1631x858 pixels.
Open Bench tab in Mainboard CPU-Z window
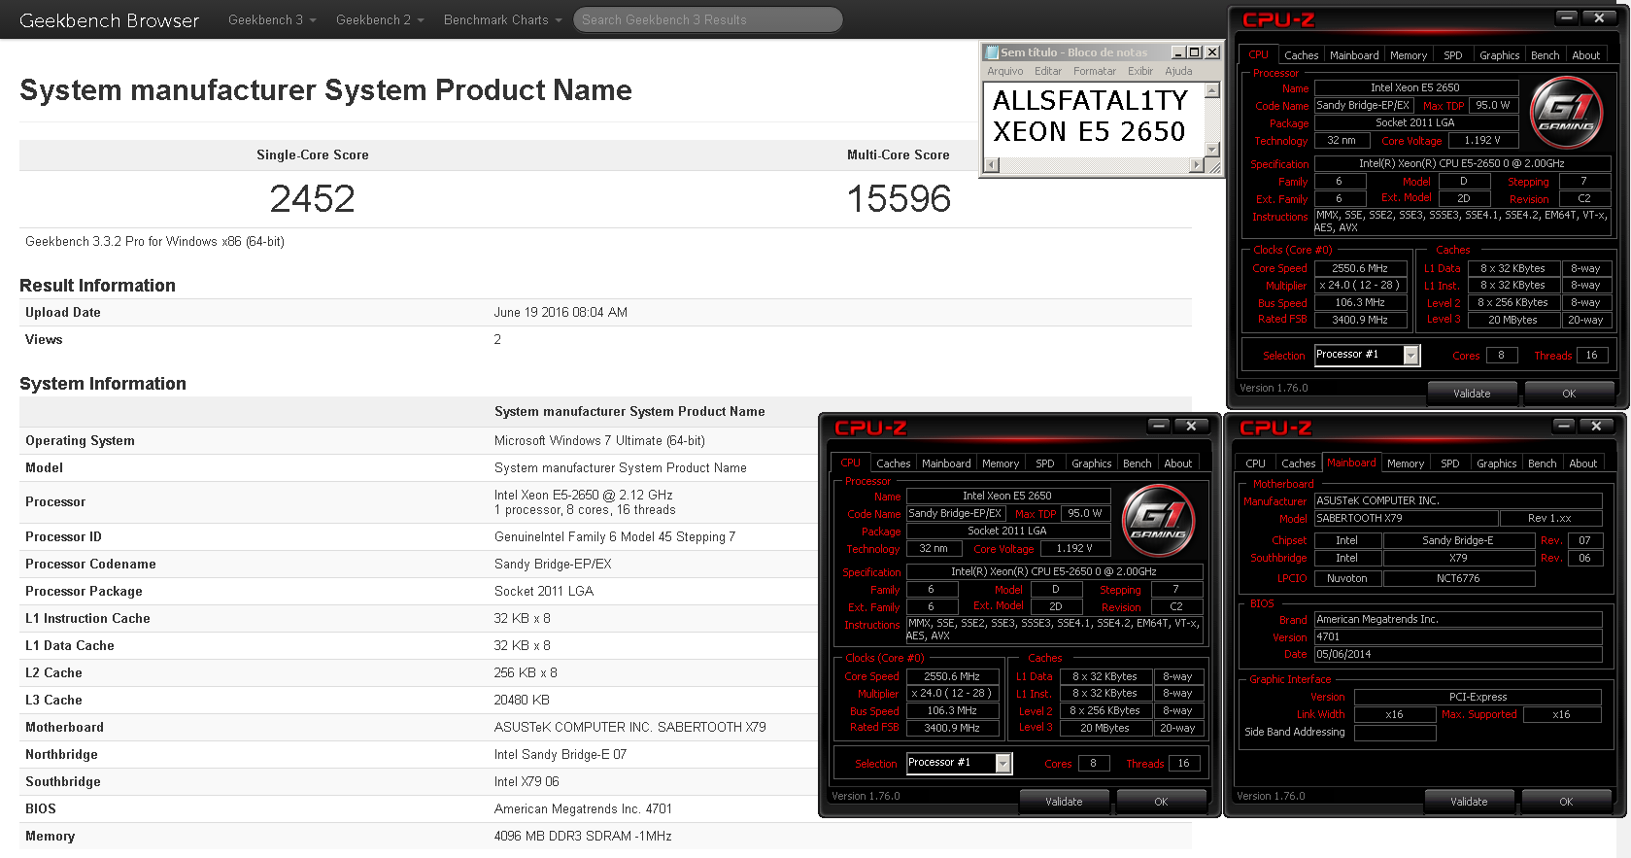click(x=1542, y=463)
